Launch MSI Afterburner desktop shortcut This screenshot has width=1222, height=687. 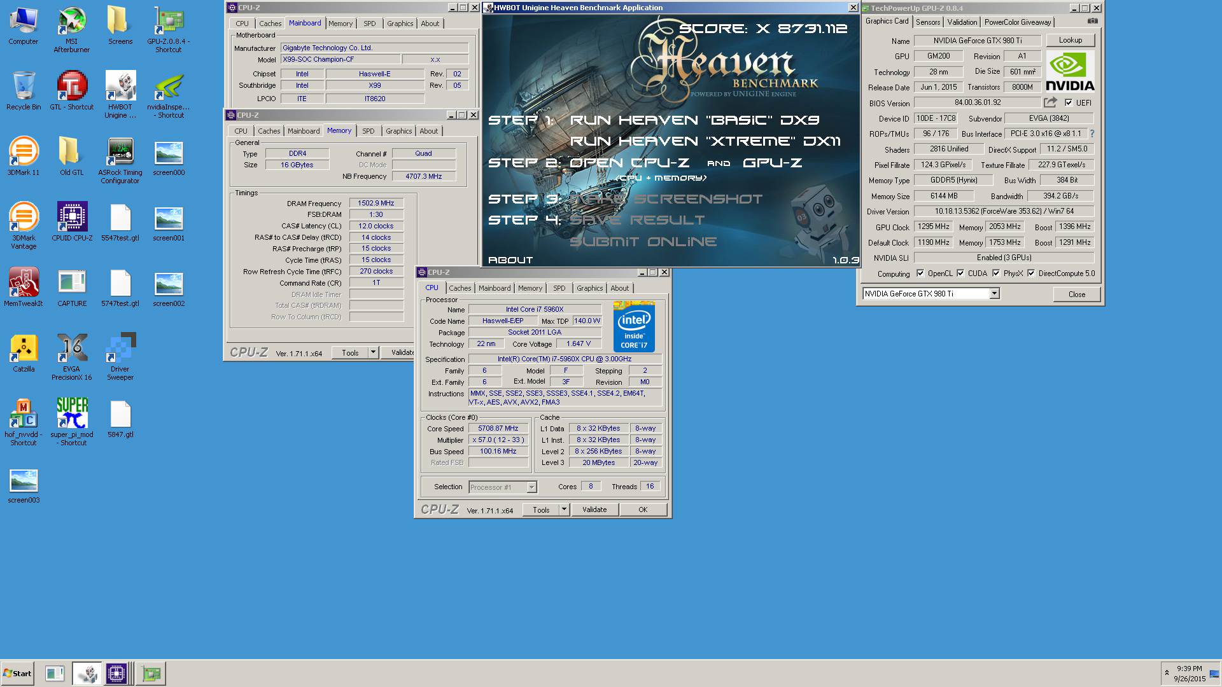click(72, 29)
